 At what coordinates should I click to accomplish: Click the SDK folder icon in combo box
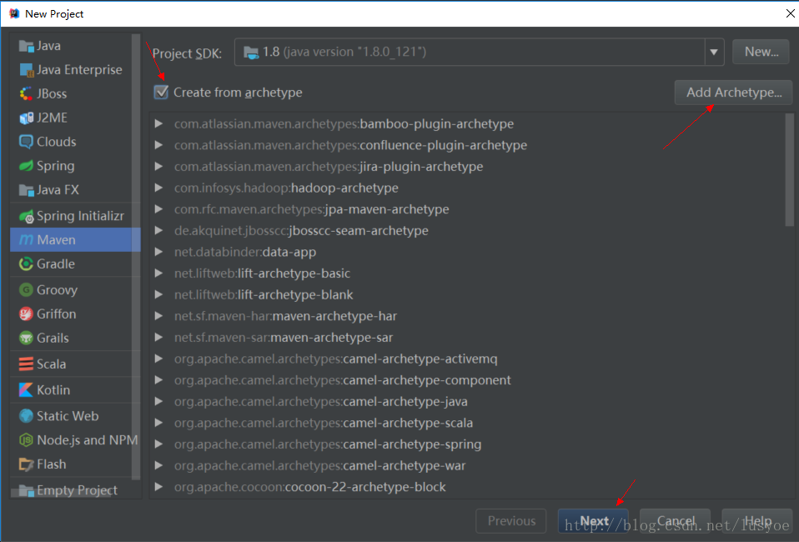click(x=251, y=53)
